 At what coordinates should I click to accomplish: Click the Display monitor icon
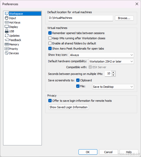(x=7, y=27)
